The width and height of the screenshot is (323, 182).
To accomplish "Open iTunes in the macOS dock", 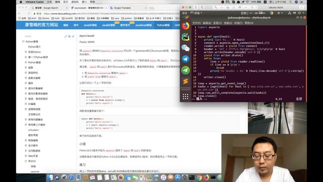I will pyautogui.click(x=164, y=177).
